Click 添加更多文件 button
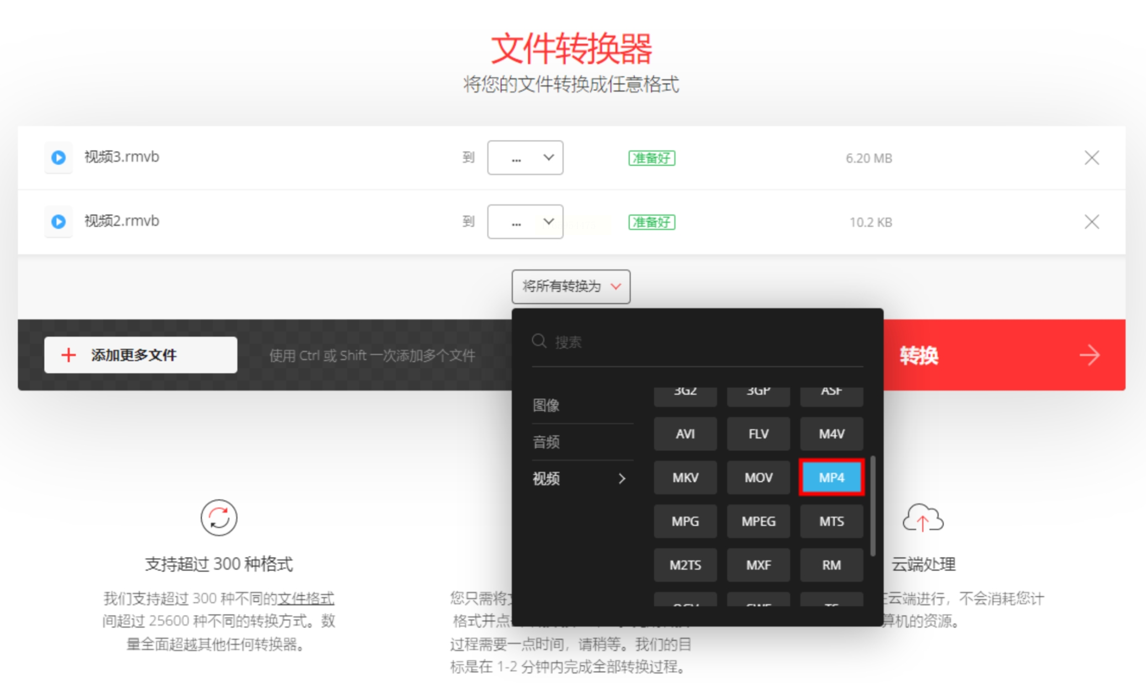This screenshot has width=1146, height=683. point(140,355)
